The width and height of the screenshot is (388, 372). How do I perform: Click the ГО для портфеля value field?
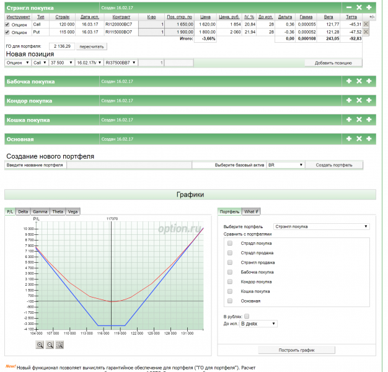coord(62,46)
